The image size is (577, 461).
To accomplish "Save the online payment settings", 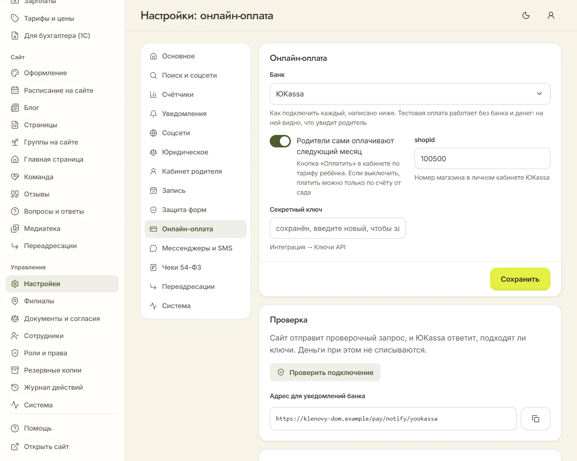I will coord(520,279).
